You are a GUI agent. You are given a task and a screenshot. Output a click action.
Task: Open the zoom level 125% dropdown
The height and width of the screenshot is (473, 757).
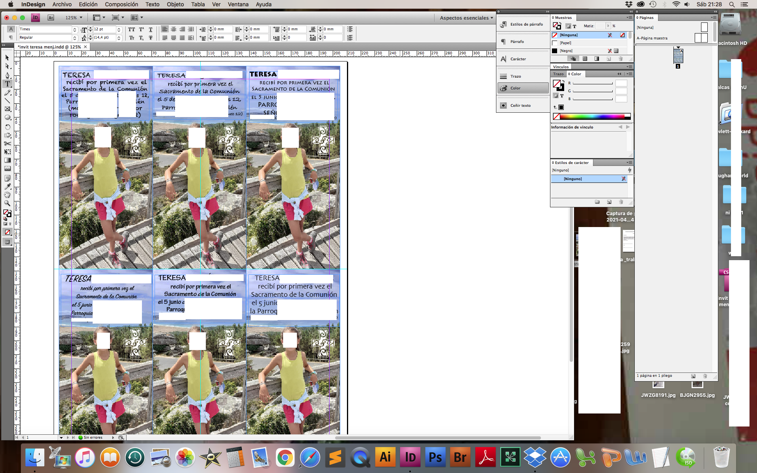click(74, 18)
